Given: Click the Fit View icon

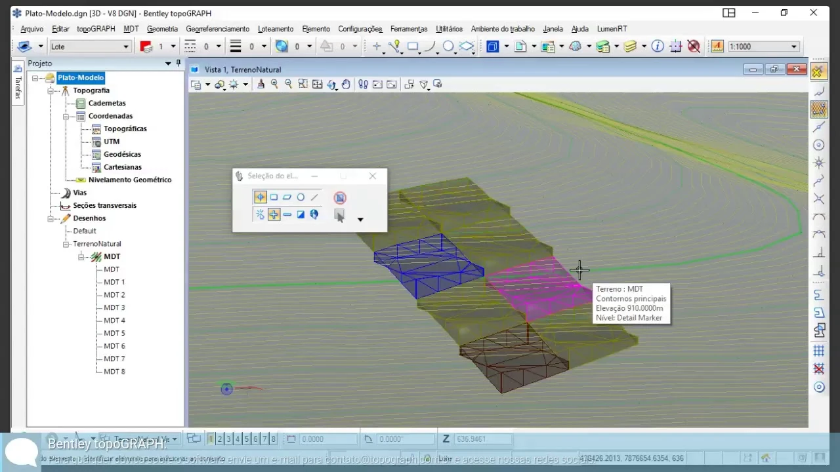Looking at the screenshot, I should (317, 84).
